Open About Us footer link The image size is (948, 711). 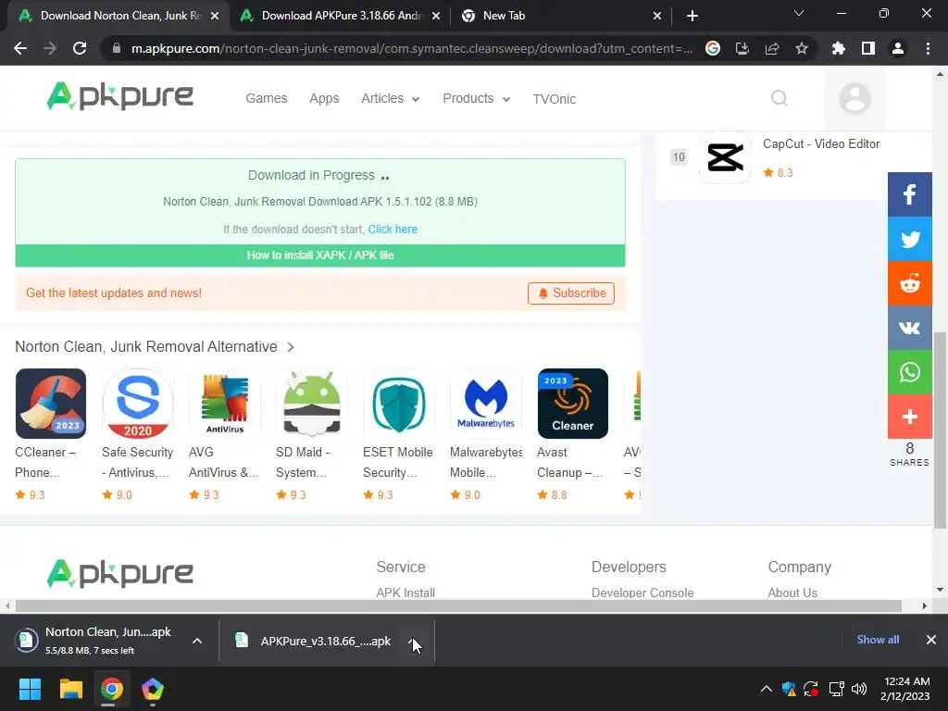pos(792,592)
